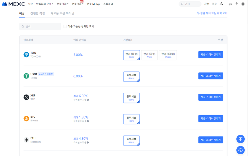Viewport: 248px width, 156px height.
Task: Expand the 현물거래 dropdown menu
Action: click(62, 4)
